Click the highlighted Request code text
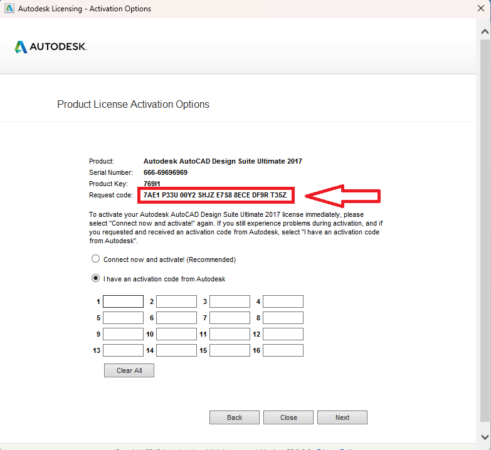The width and height of the screenshot is (491, 450). 215,196
